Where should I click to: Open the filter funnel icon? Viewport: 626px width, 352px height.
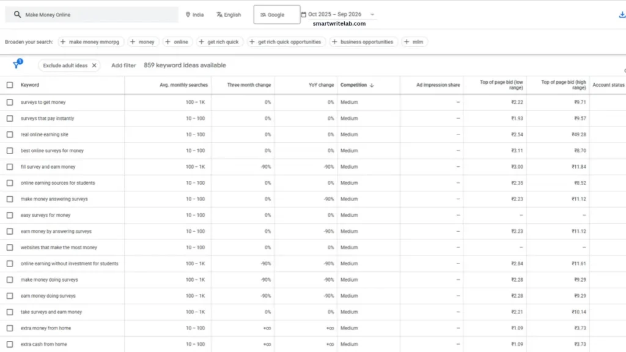(17, 64)
